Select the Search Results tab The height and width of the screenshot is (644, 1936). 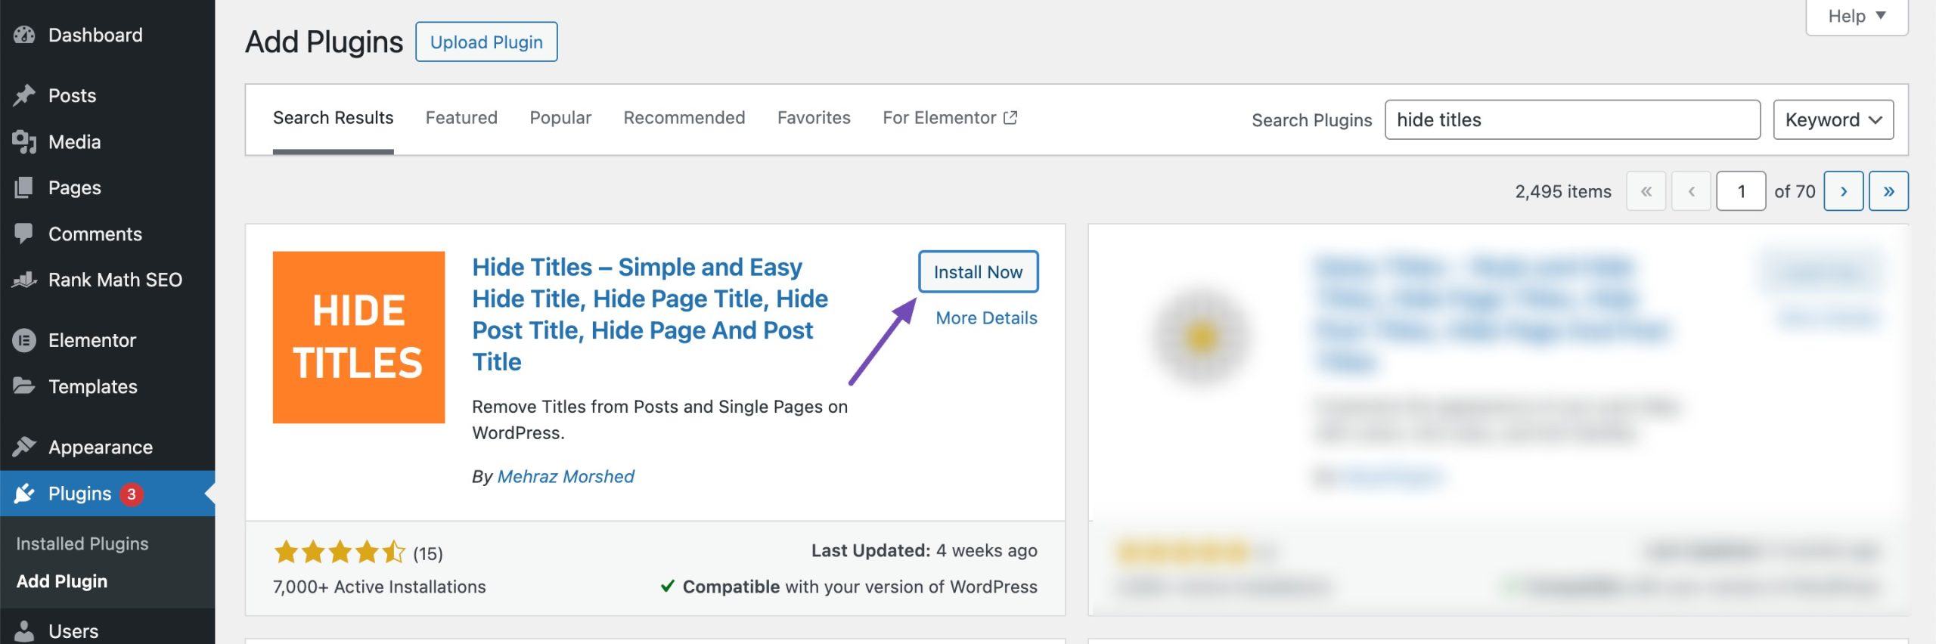click(x=333, y=118)
